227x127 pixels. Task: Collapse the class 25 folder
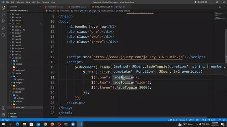[18, 92]
